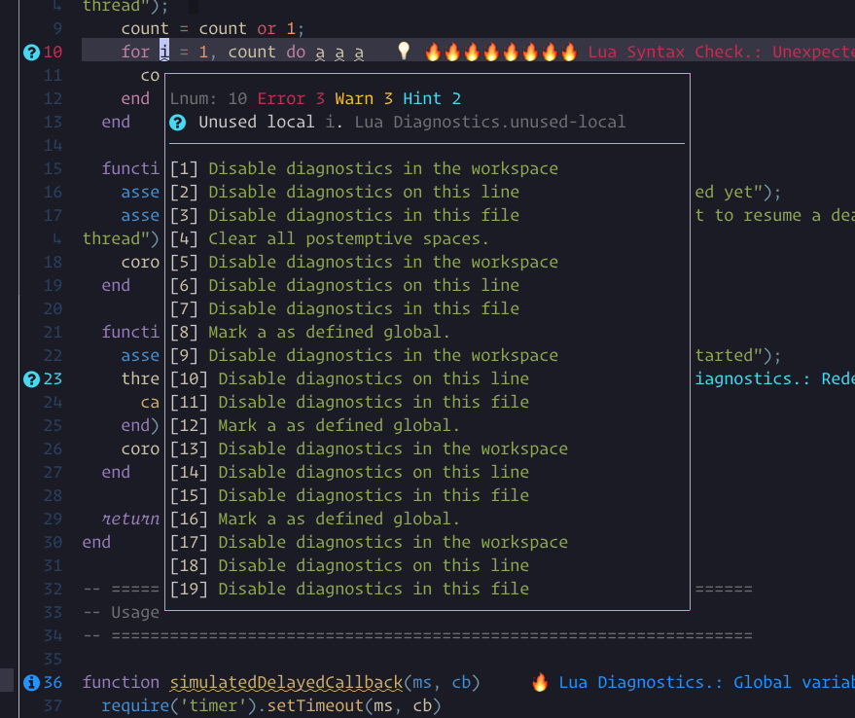This screenshot has height=718, width=855.
Task: Select action [10] Disable diagnostics on this line
Action: coord(349,378)
